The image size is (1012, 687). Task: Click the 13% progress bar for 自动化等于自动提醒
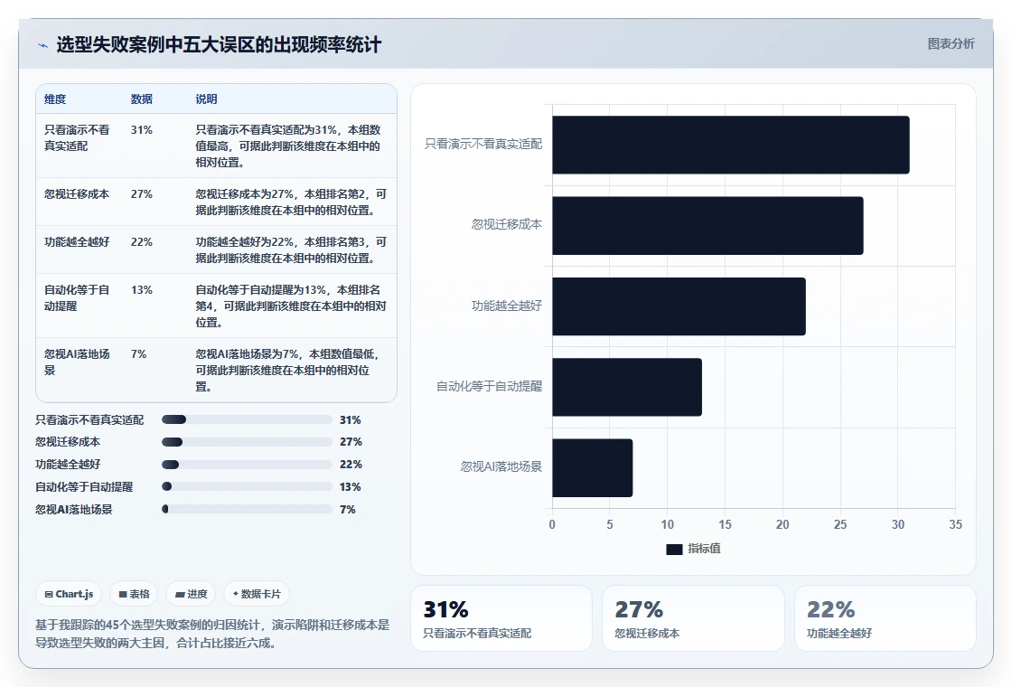247,487
